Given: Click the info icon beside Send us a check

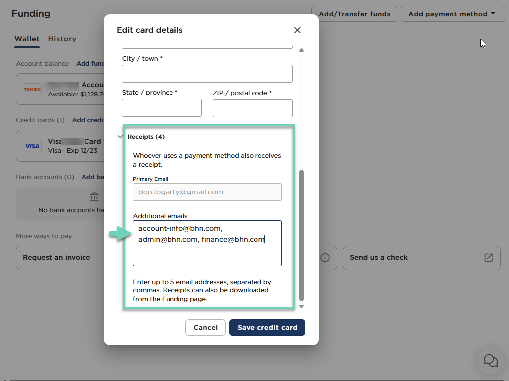Looking at the screenshot, I should coord(325,258).
